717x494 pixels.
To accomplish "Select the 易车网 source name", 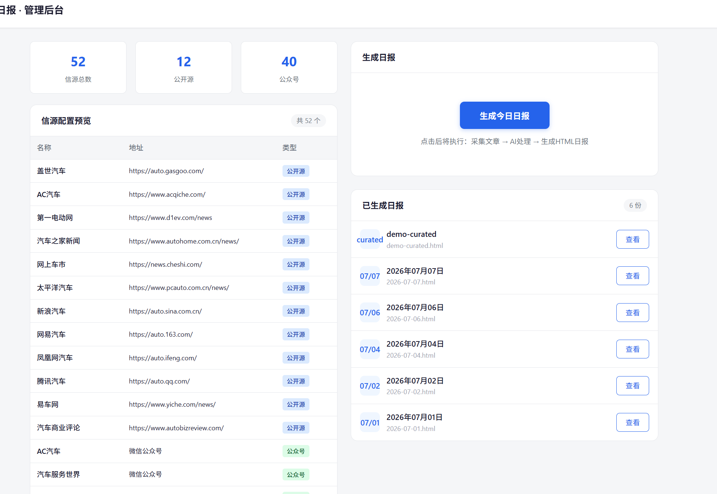I will (48, 404).
